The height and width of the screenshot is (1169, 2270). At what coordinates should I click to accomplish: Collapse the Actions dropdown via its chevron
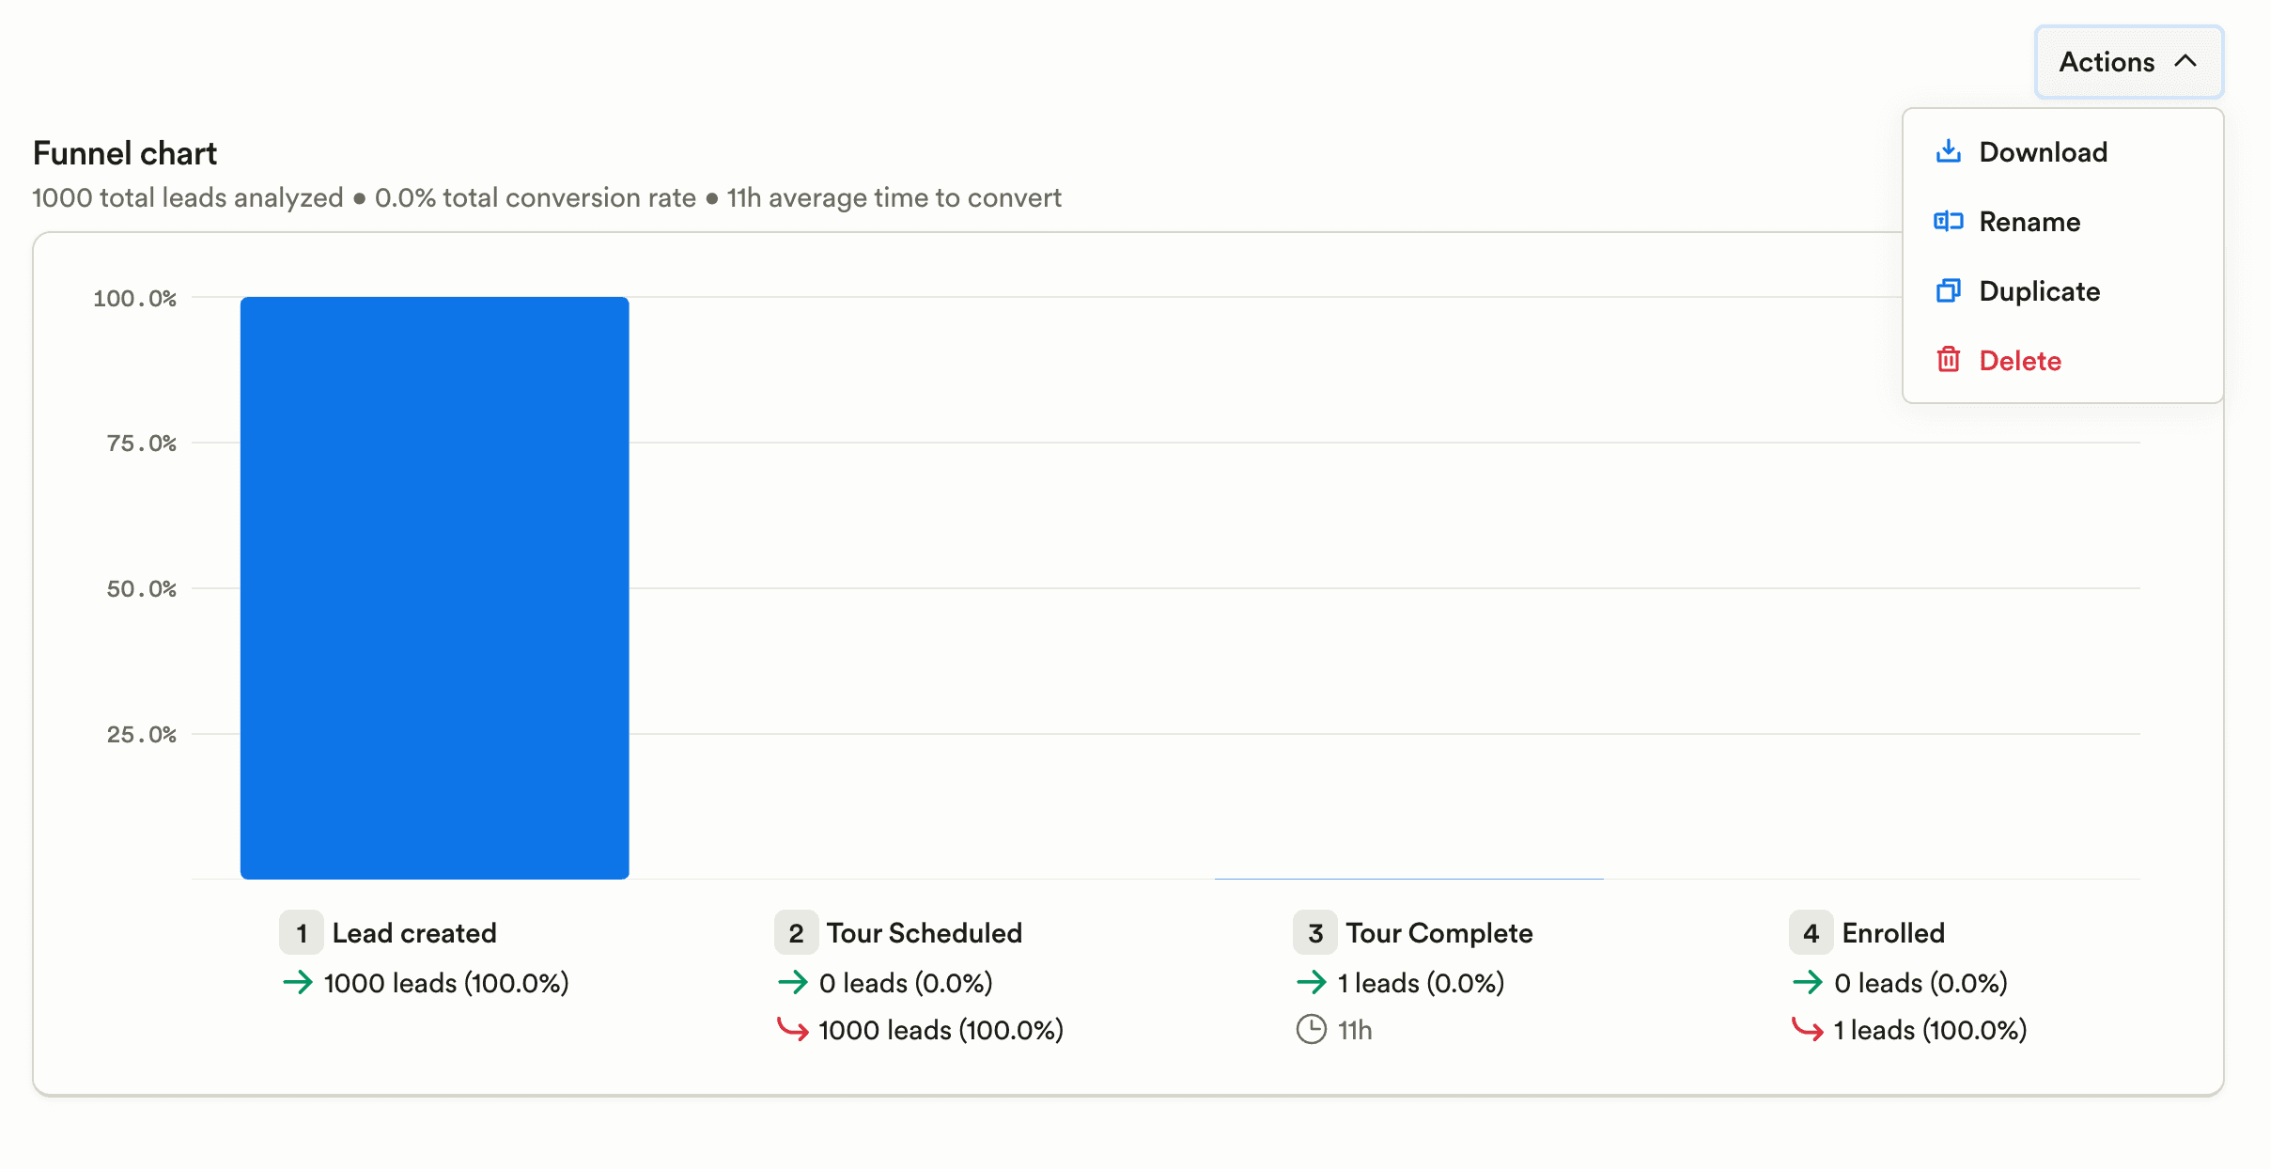tap(2186, 60)
